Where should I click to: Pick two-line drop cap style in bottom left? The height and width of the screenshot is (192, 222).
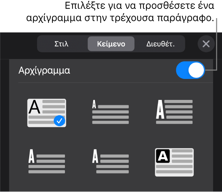pyautogui.click(x=47, y=161)
